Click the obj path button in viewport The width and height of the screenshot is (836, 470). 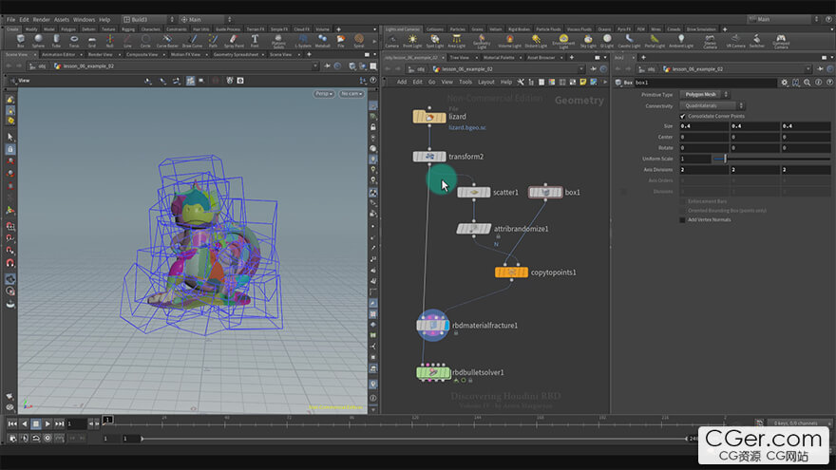pos(38,66)
